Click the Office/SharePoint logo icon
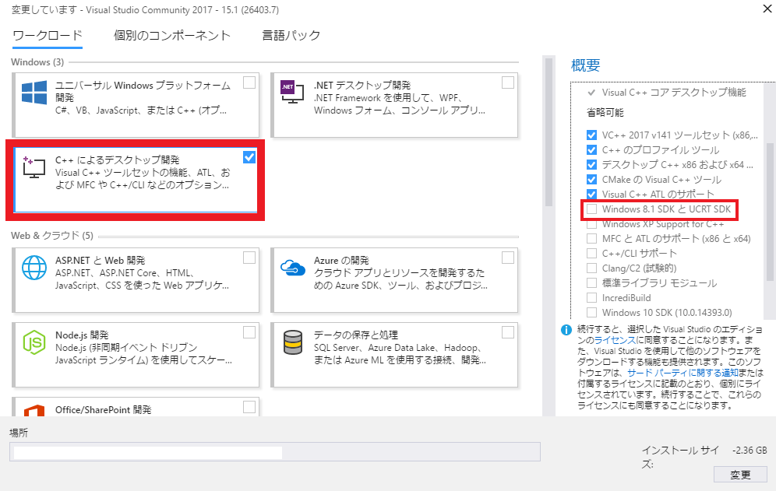776x491 pixels. click(34, 410)
